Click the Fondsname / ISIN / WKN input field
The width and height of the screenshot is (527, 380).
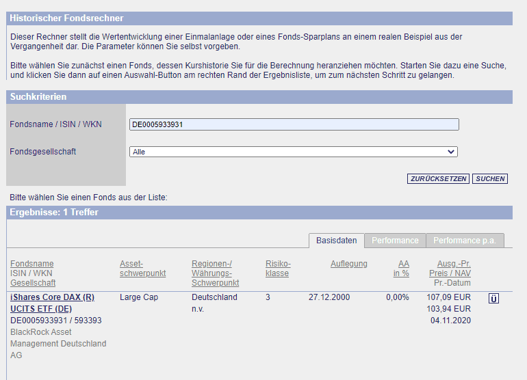click(x=294, y=124)
